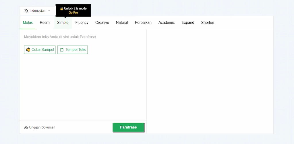294x144 pixels.
Task: Click the Tempel Teks button
Action: [x=73, y=50]
